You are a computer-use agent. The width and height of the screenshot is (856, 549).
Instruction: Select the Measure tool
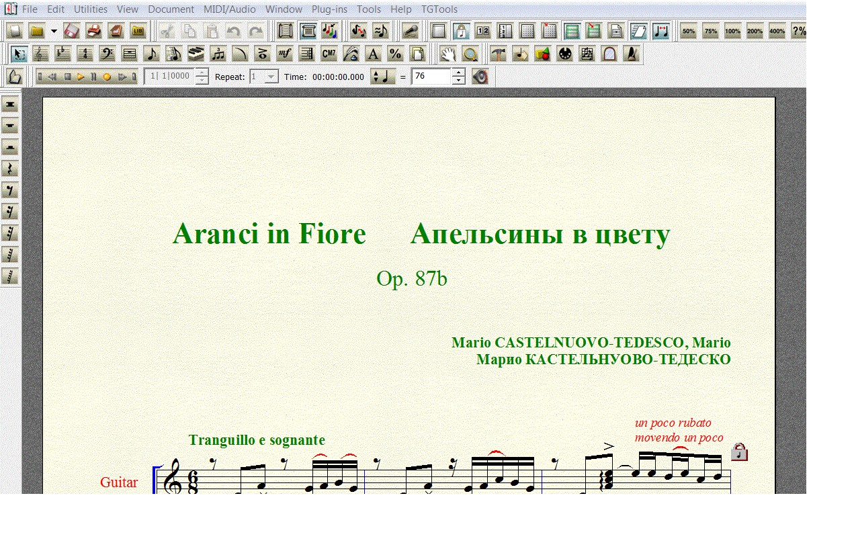tap(129, 54)
